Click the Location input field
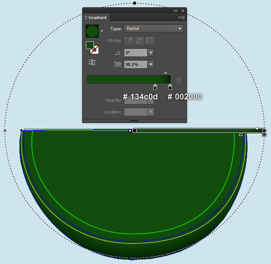Screen dimensions: 271x264 tap(135, 112)
